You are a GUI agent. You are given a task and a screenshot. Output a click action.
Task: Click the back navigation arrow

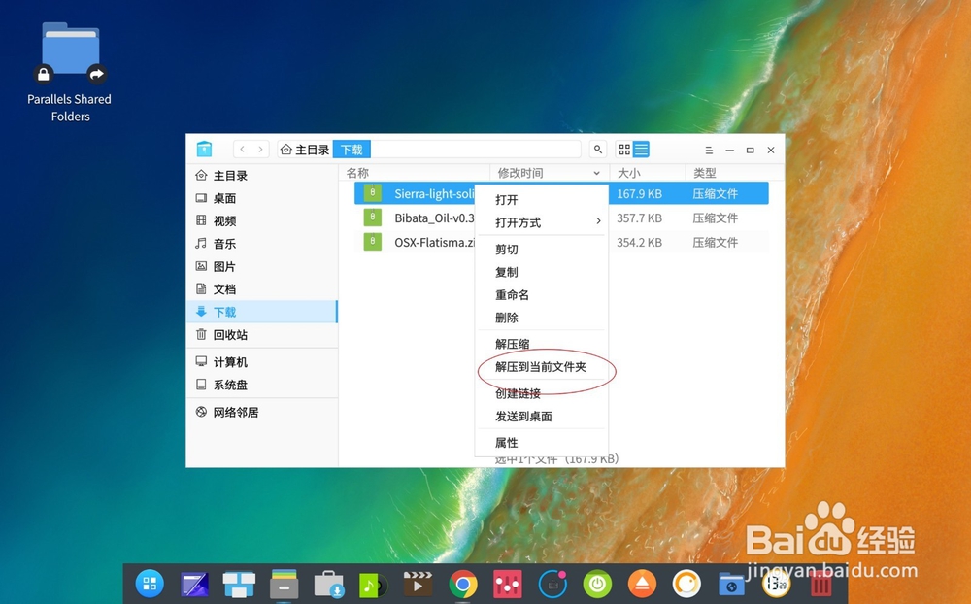point(242,149)
